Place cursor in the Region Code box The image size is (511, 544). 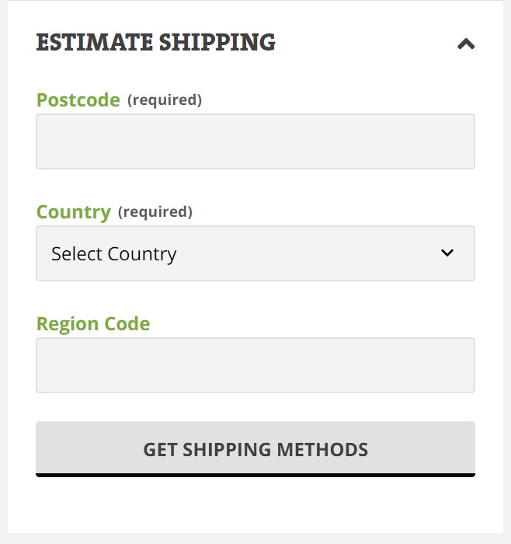pos(255,365)
